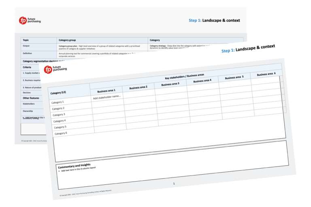
Task: Select the Business area 5 column header
Action: [x=234, y=78]
